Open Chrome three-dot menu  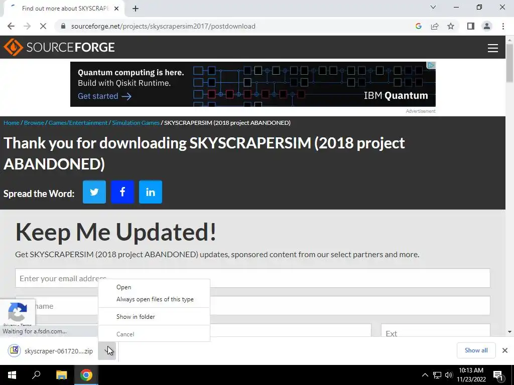click(503, 26)
